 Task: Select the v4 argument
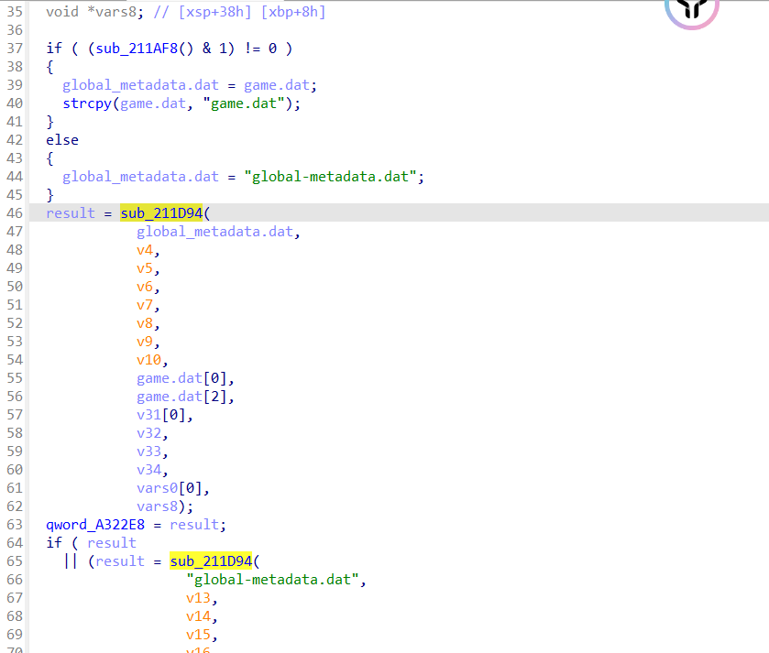pyautogui.click(x=145, y=250)
